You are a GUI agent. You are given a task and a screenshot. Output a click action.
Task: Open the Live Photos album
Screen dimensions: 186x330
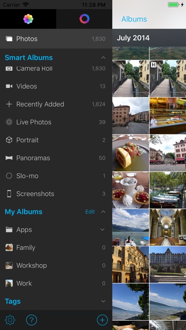coord(56,122)
